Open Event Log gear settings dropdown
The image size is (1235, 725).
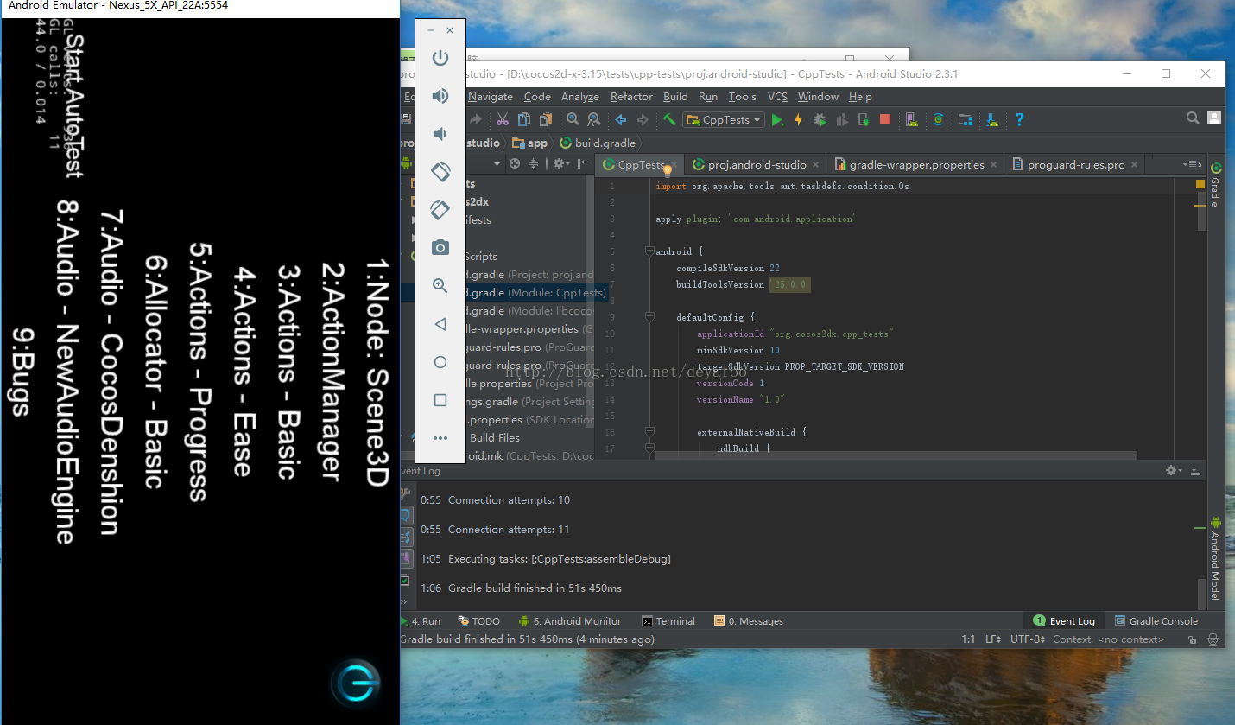click(x=1175, y=470)
